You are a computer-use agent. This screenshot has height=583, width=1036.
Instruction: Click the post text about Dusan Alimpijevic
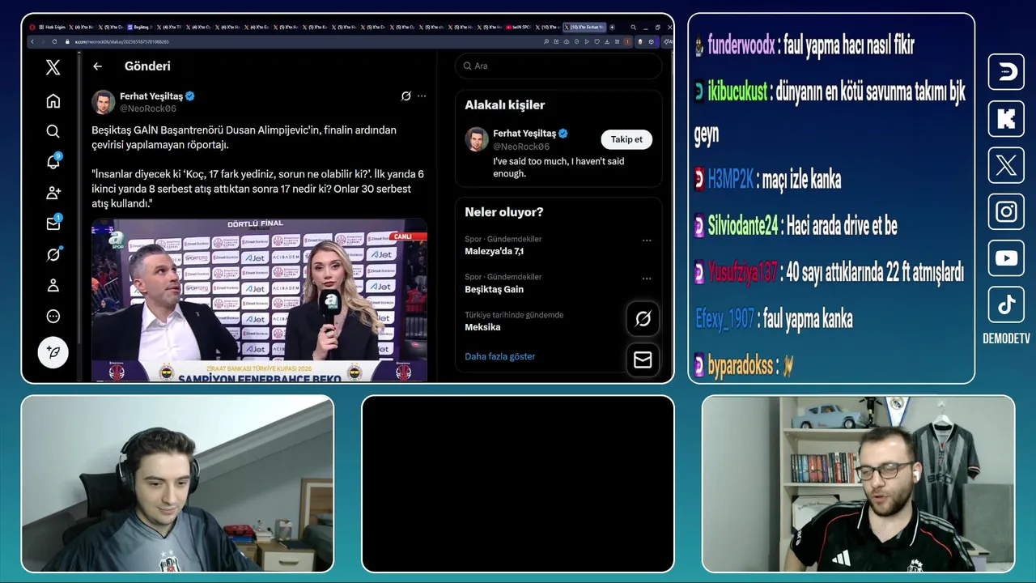click(244, 137)
